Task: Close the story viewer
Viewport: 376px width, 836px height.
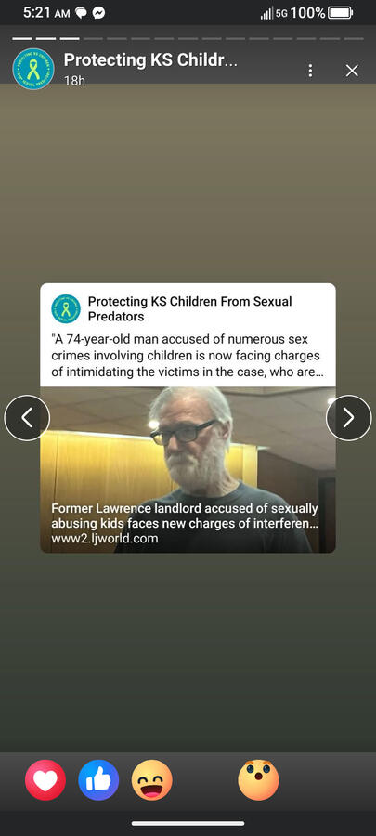Action: tap(352, 71)
